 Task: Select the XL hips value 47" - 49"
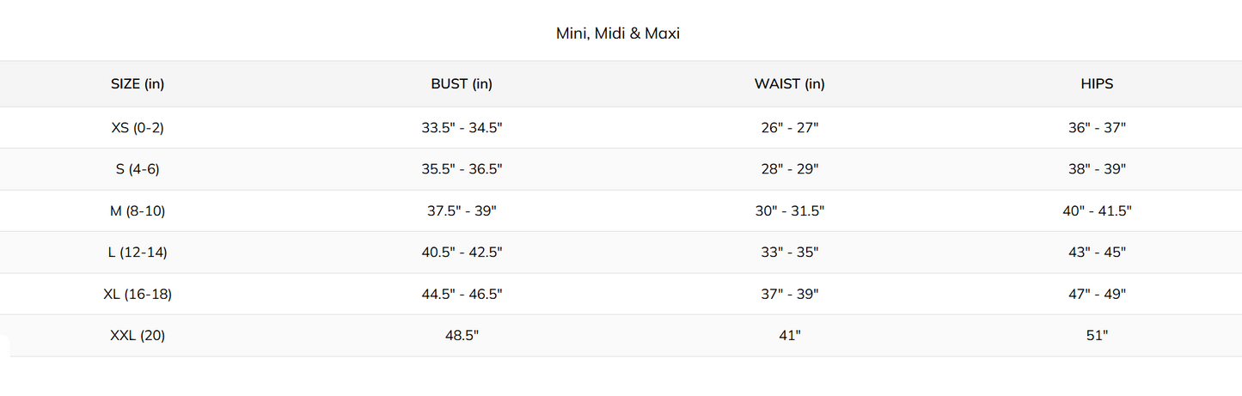[1097, 295]
